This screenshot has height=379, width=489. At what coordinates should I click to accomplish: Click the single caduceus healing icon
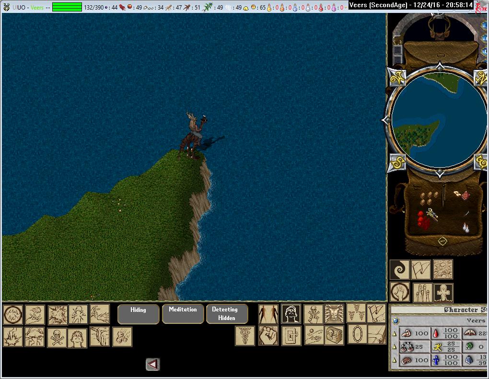(244, 335)
